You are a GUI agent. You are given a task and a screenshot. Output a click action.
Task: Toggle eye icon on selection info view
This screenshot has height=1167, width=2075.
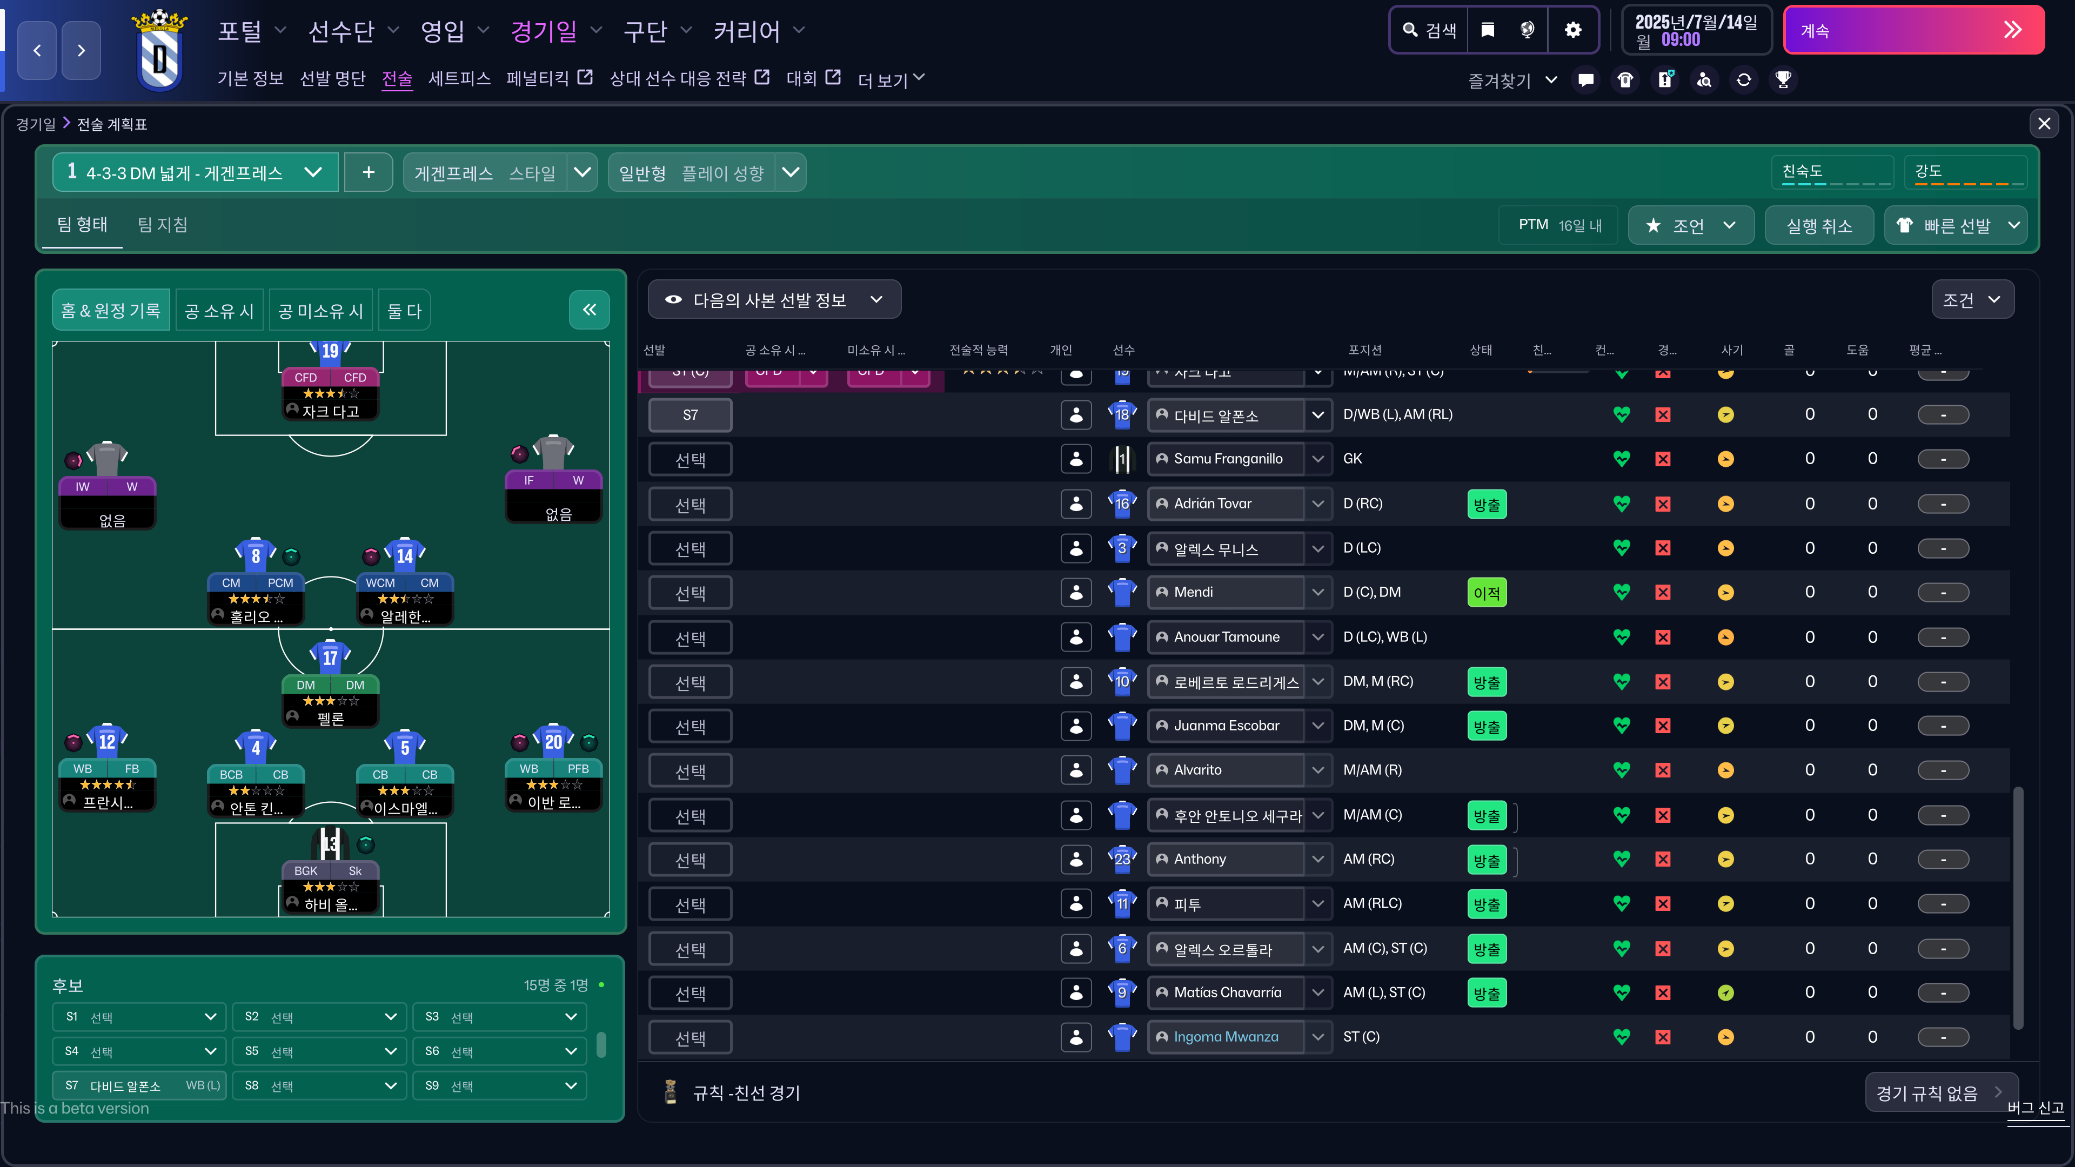pyautogui.click(x=673, y=300)
